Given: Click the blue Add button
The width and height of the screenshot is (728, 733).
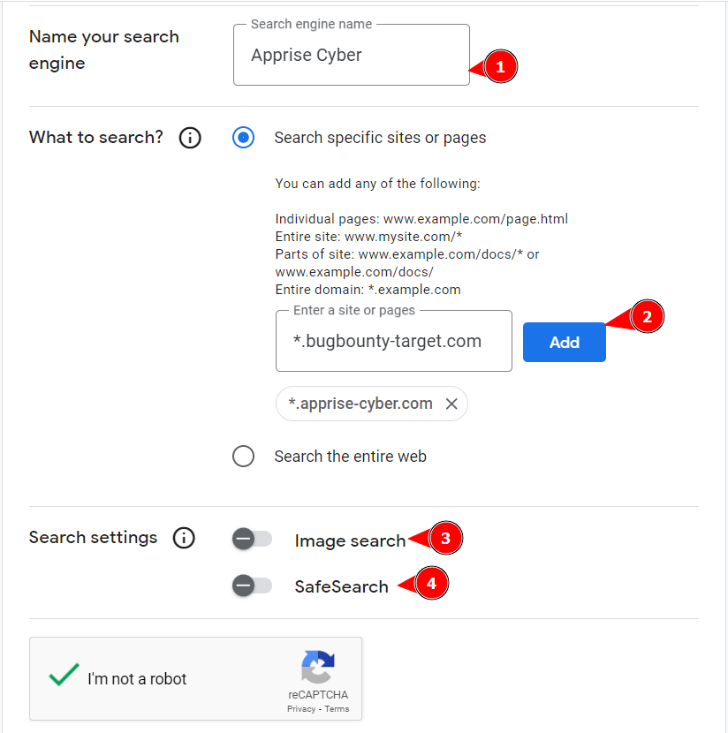Looking at the screenshot, I should pyautogui.click(x=564, y=342).
